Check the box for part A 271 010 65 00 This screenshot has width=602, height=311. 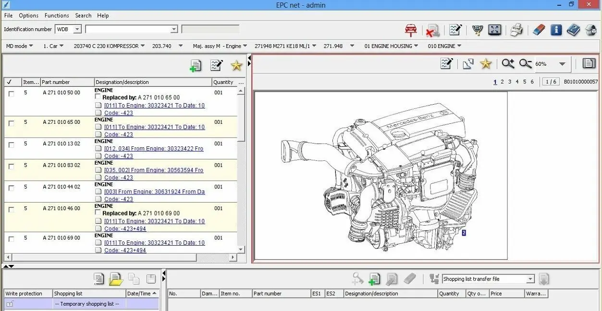pyautogui.click(x=11, y=123)
